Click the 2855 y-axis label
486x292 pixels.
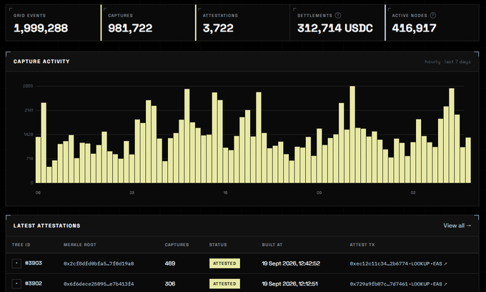[28, 86]
